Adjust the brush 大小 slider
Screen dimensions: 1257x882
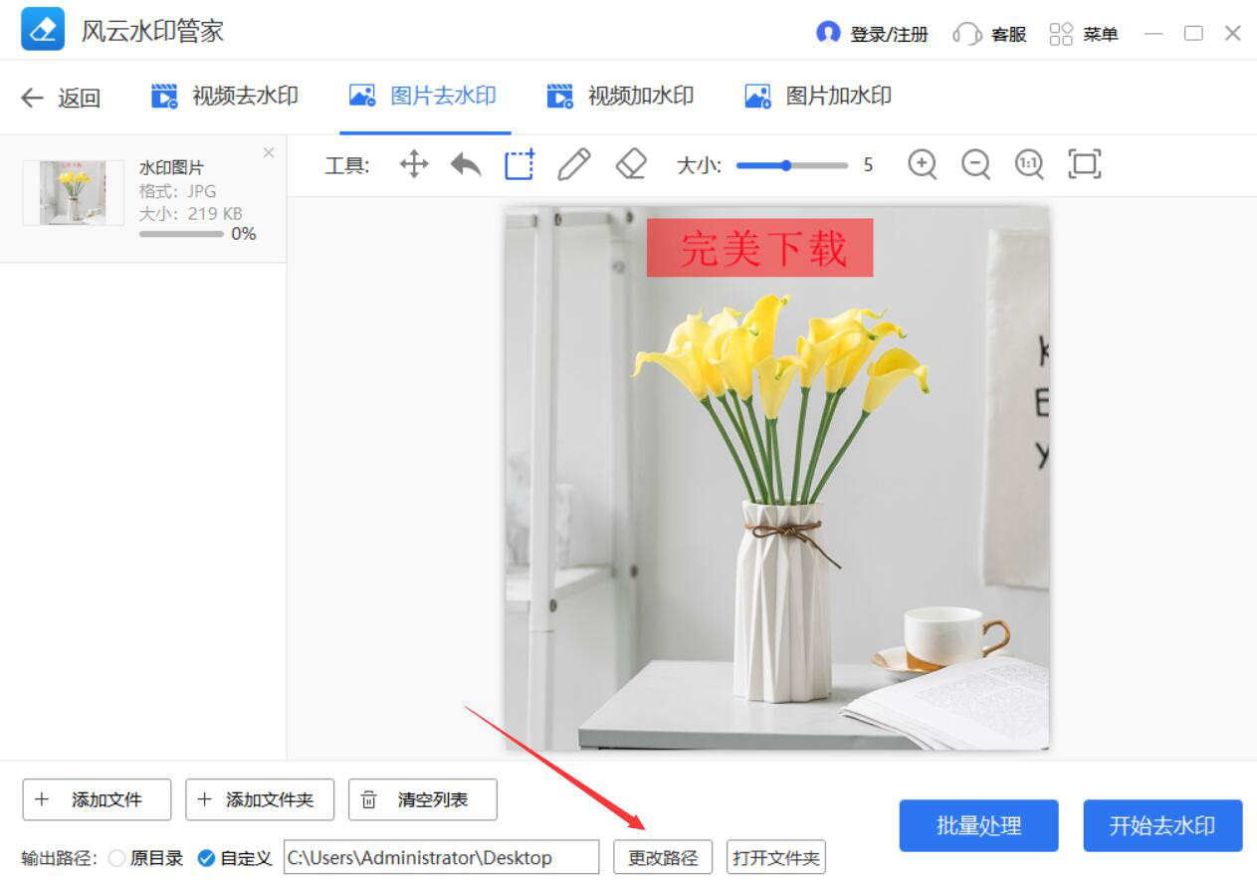click(792, 165)
